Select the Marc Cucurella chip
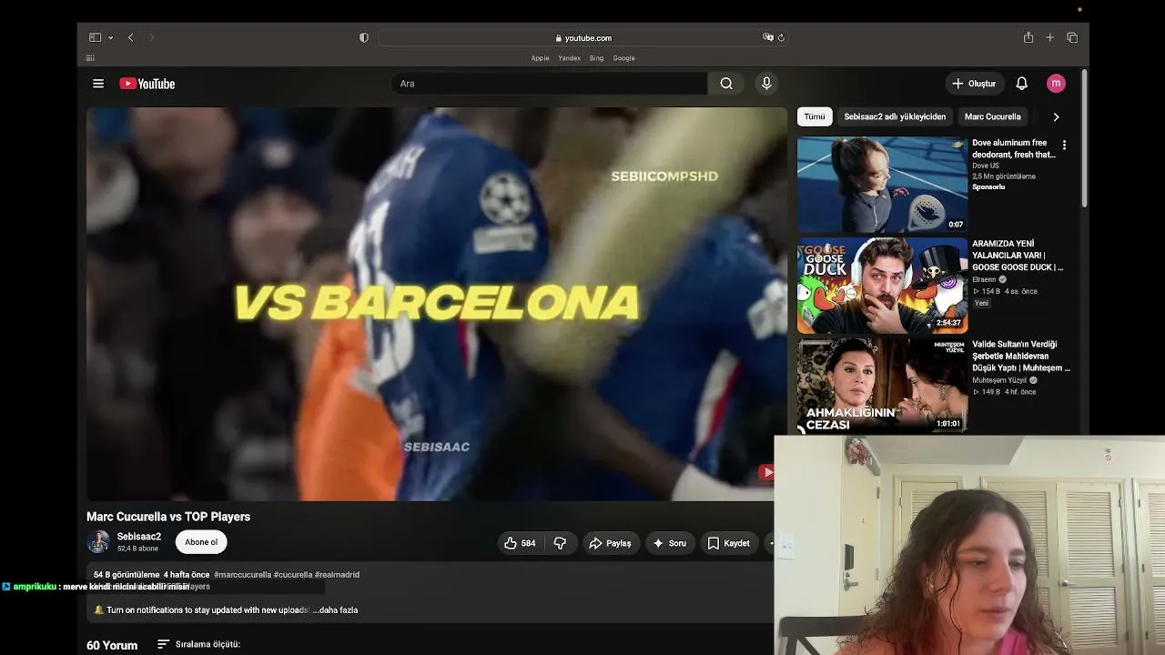 [x=992, y=116]
